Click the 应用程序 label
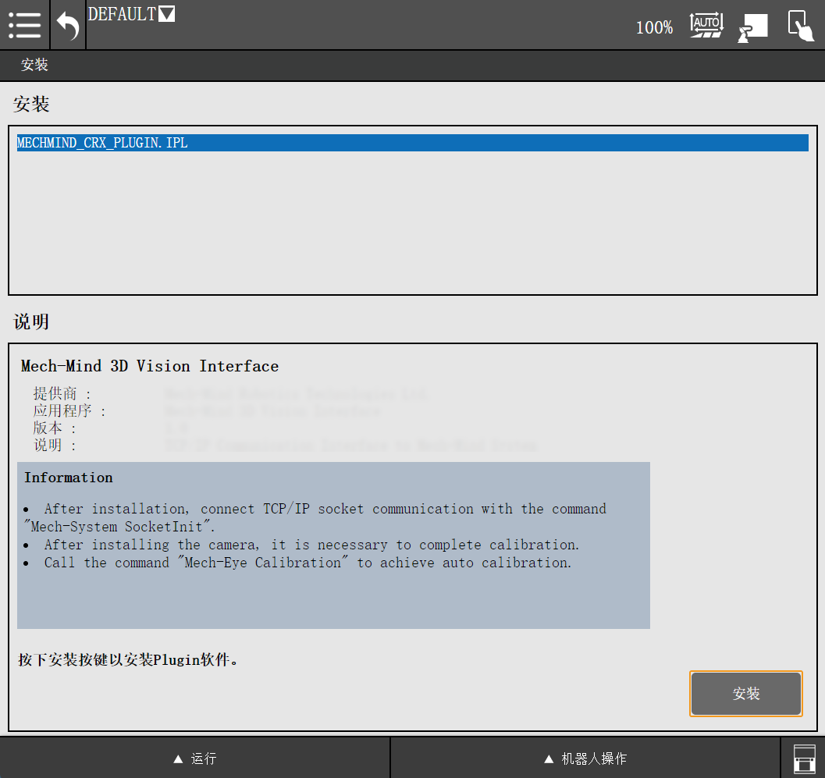This screenshot has width=825, height=778. point(69,410)
